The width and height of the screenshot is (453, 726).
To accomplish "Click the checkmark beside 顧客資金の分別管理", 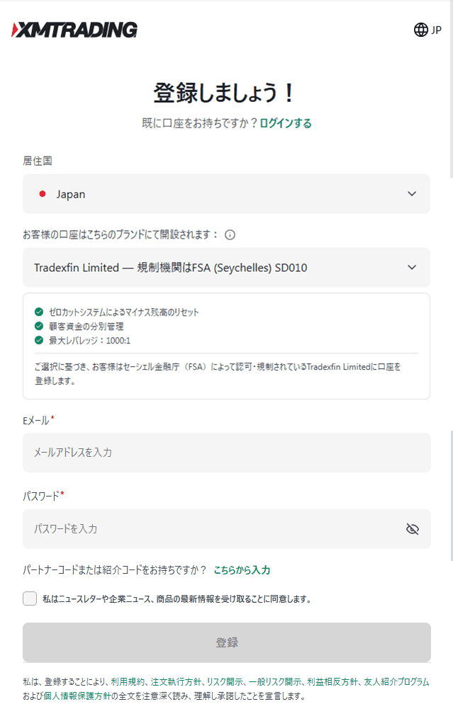I will click(x=39, y=327).
